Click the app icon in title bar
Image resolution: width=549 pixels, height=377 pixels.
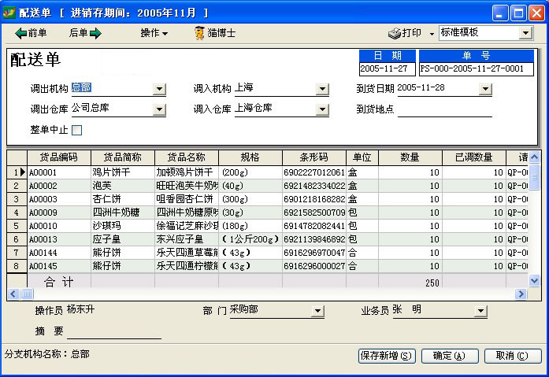click(9, 13)
